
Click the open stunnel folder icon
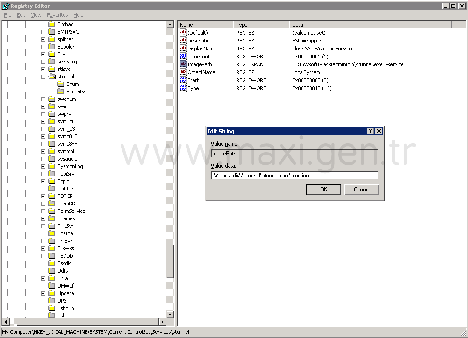pos(52,77)
